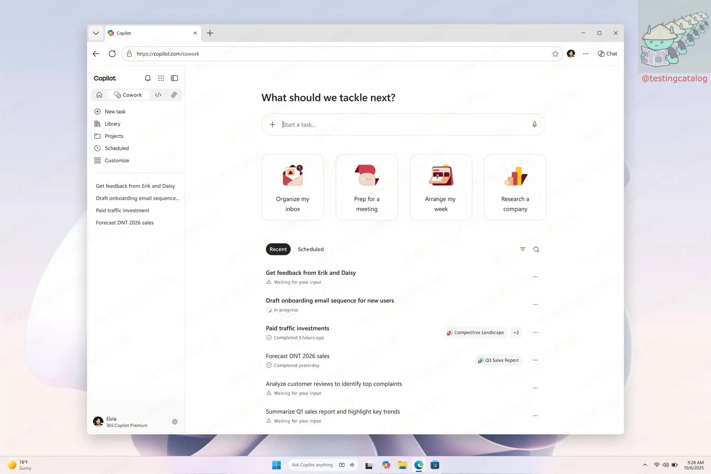Image resolution: width=711 pixels, height=474 pixels.
Task: Select the Recent tab
Action: tap(278, 249)
